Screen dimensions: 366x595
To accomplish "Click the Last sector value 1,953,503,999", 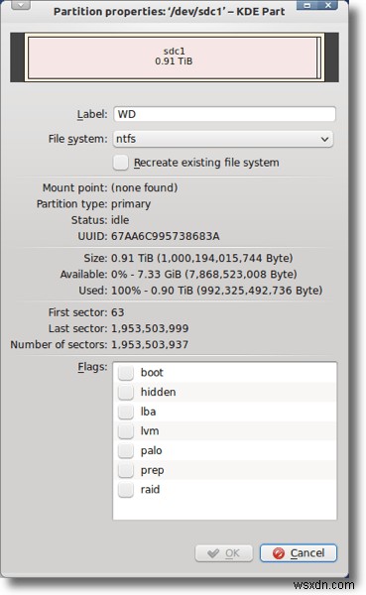I will point(150,328).
